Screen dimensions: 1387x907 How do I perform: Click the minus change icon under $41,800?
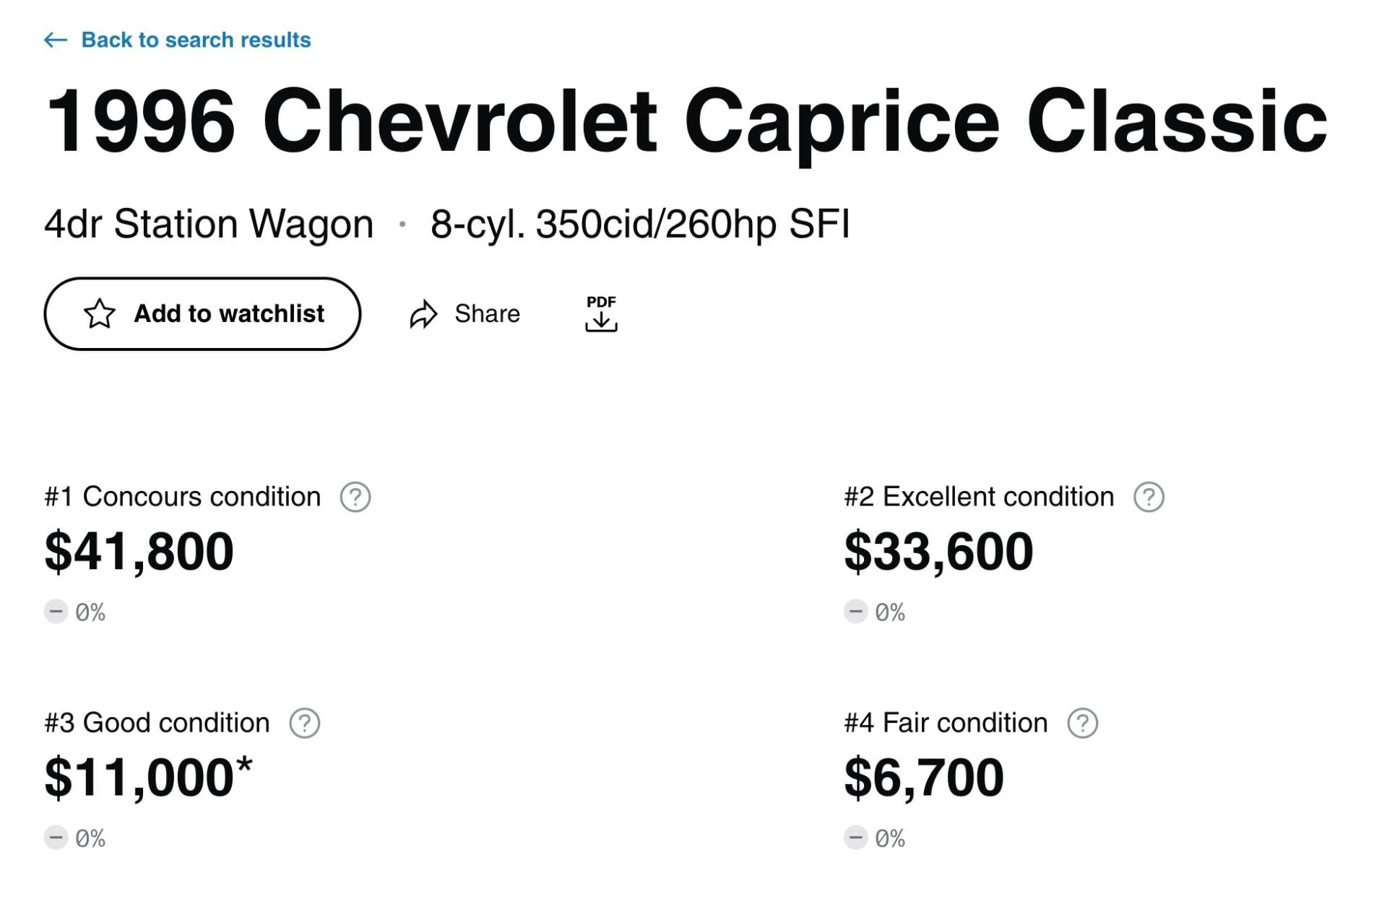(x=56, y=612)
